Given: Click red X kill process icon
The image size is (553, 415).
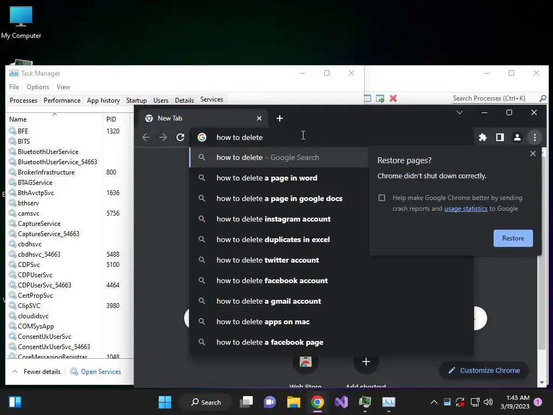Looking at the screenshot, I should (x=393, y=98).
